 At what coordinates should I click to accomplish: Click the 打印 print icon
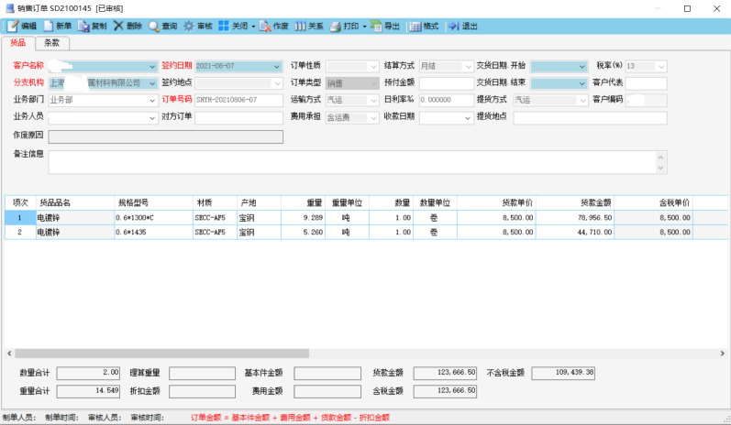335,26
